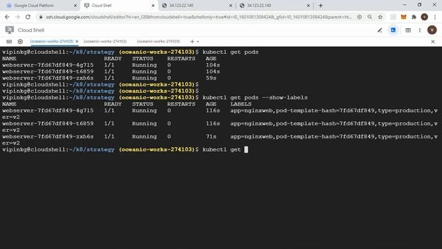Open a new browser tab
Screen dimensions: 442x249
[320, 6]
